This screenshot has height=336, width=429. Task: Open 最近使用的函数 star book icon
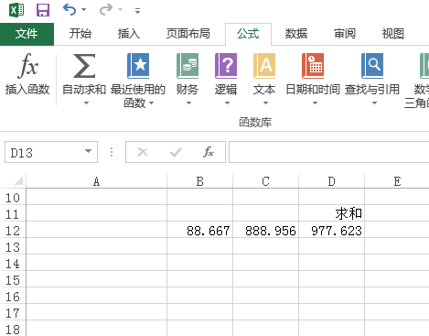(138, 66)
